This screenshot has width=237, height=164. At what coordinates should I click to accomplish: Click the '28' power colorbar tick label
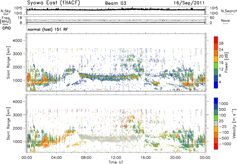coord(221,43)
